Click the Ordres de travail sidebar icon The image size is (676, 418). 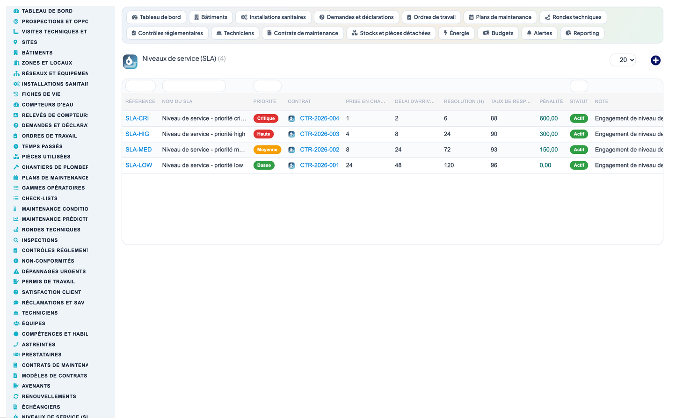16,136
